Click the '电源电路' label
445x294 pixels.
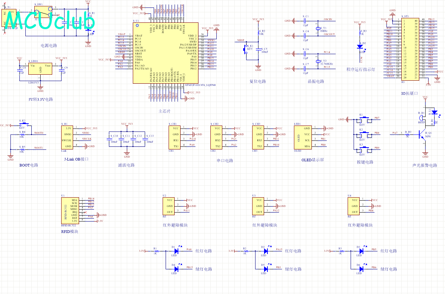point(49,46)
